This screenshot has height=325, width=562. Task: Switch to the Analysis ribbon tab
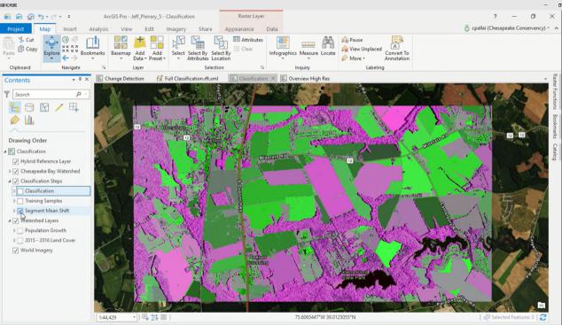98,29
